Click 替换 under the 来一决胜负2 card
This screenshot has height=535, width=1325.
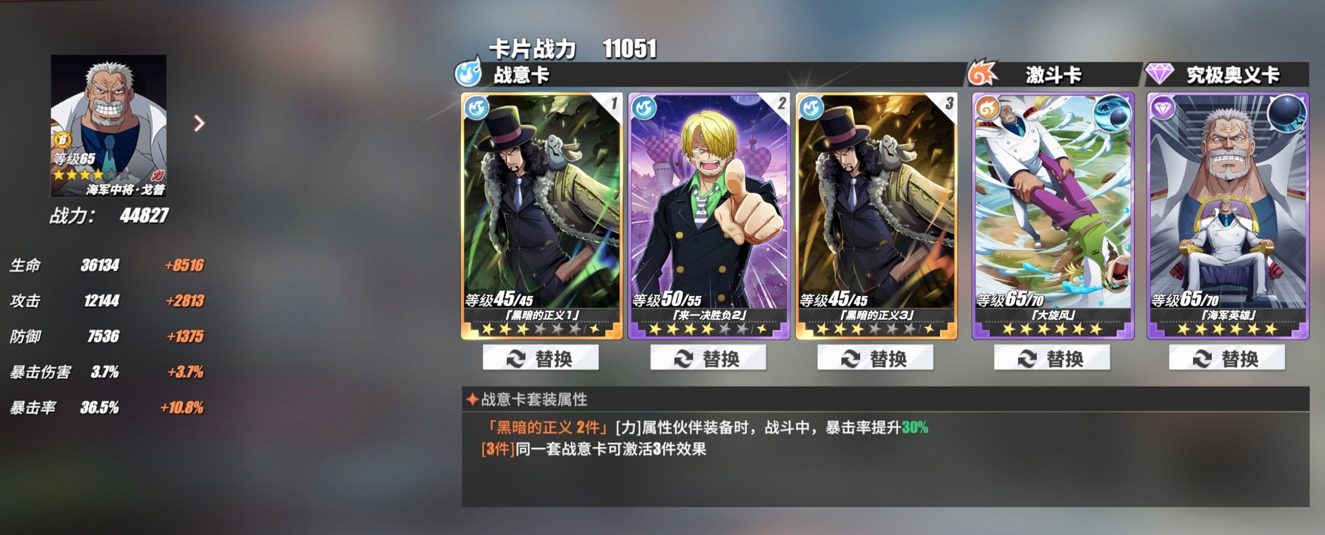pos(708,358)
